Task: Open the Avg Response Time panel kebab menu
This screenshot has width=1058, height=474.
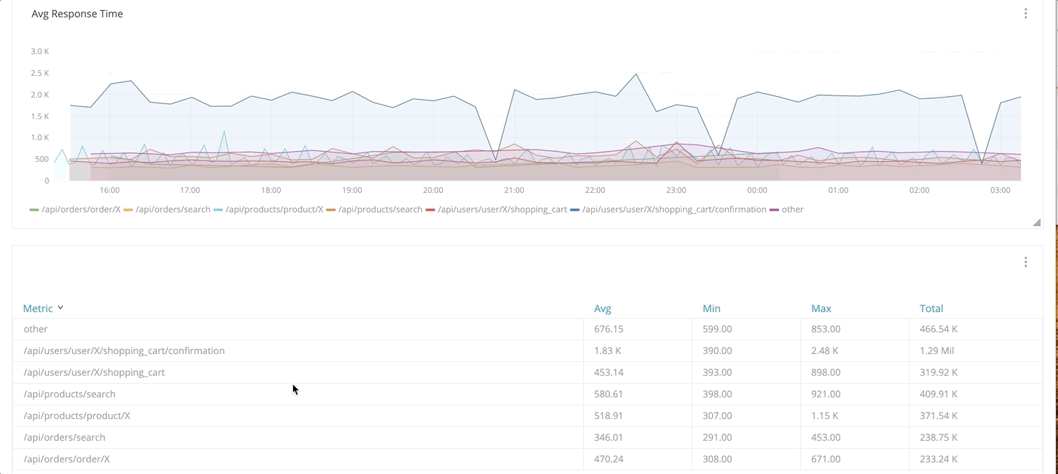Action: click(x=1025, y=14)
